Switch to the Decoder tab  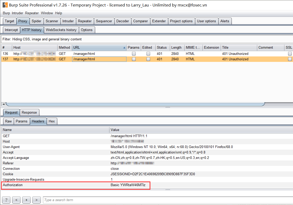123,21
